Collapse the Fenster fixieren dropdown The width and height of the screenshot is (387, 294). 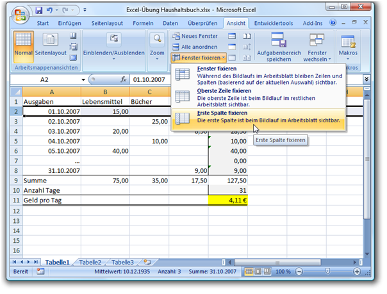click(199, 58)
